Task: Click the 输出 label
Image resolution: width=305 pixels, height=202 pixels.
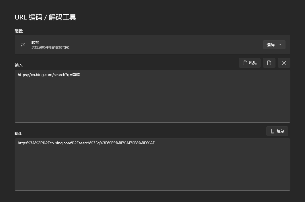Action: pyautogui.click(x=19, y=133)
